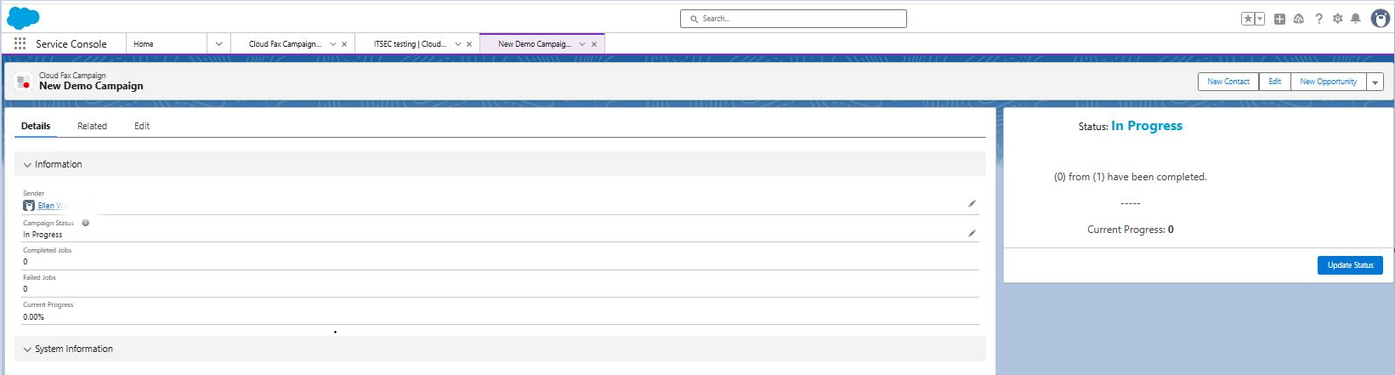
Task: Open the Notifications bell
Action: point(1356,19)
